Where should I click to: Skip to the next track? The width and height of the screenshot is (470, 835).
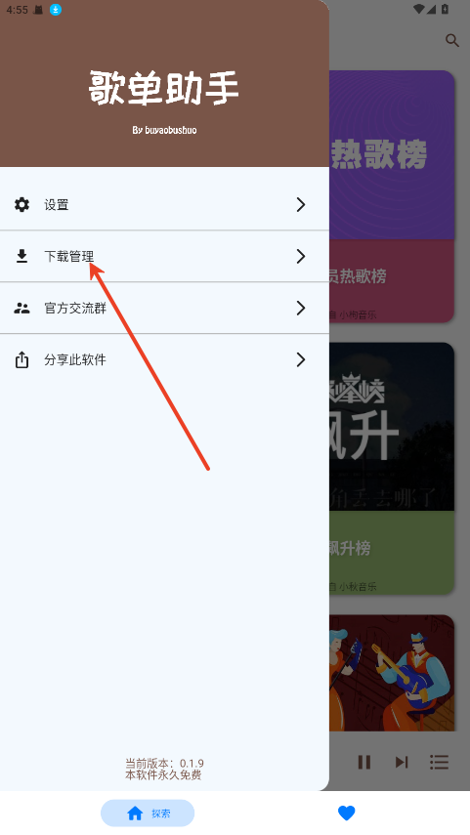point(402,762)
